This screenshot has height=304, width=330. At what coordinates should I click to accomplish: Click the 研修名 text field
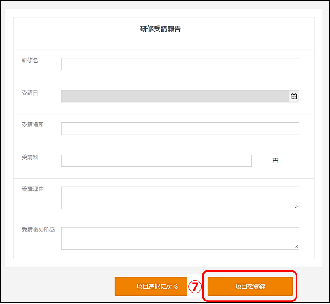pos(180,64)
